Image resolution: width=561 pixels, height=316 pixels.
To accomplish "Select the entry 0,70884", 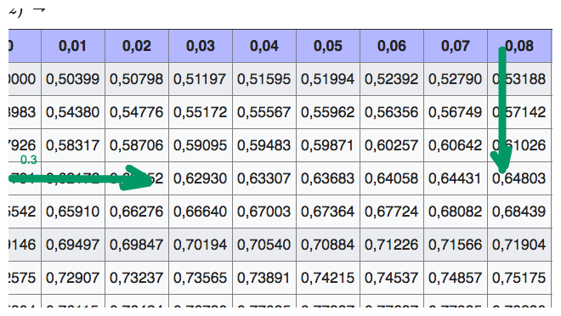I will pyautogui.click(x=328, y=245).
